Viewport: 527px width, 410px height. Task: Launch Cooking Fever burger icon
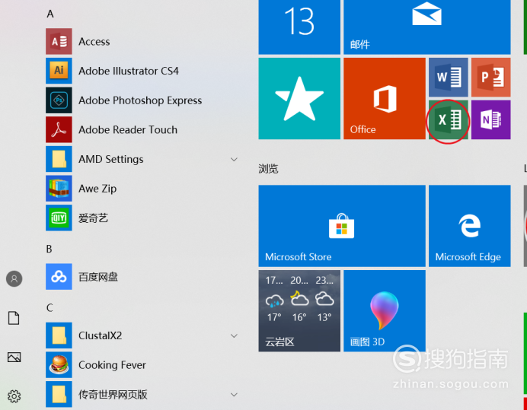[59, 365]
